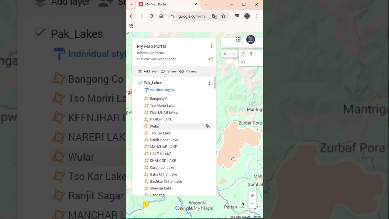Viewport: 389px width, 219px height.
Task: Zoom in the map with plus button
Action: [x=252, y=196]
